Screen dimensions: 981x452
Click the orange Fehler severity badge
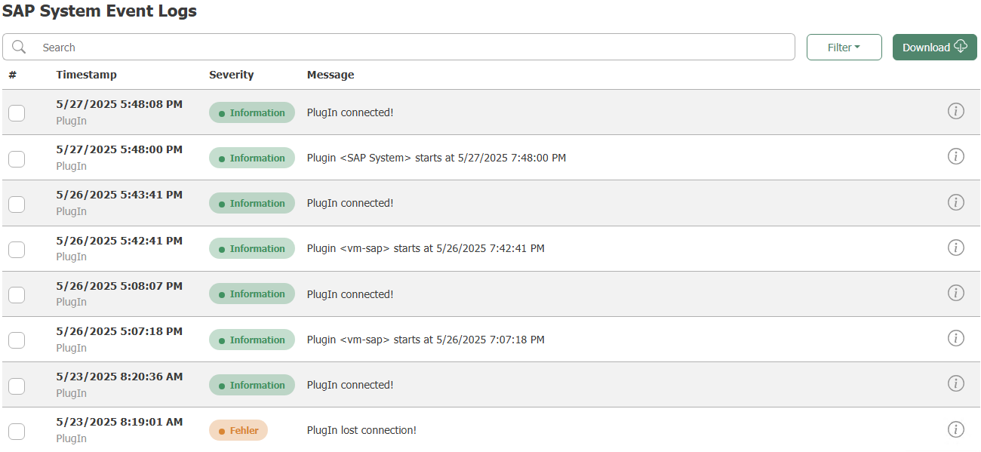pos(238,430)
